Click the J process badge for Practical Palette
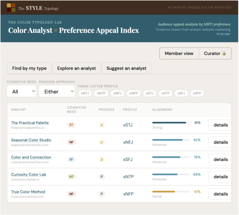Screen dimensions: 239x215 [x=102, y=125]
